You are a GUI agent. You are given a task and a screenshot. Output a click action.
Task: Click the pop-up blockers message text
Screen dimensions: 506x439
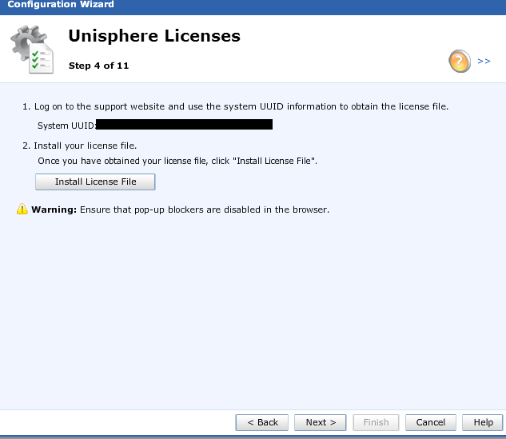[205, 210]
